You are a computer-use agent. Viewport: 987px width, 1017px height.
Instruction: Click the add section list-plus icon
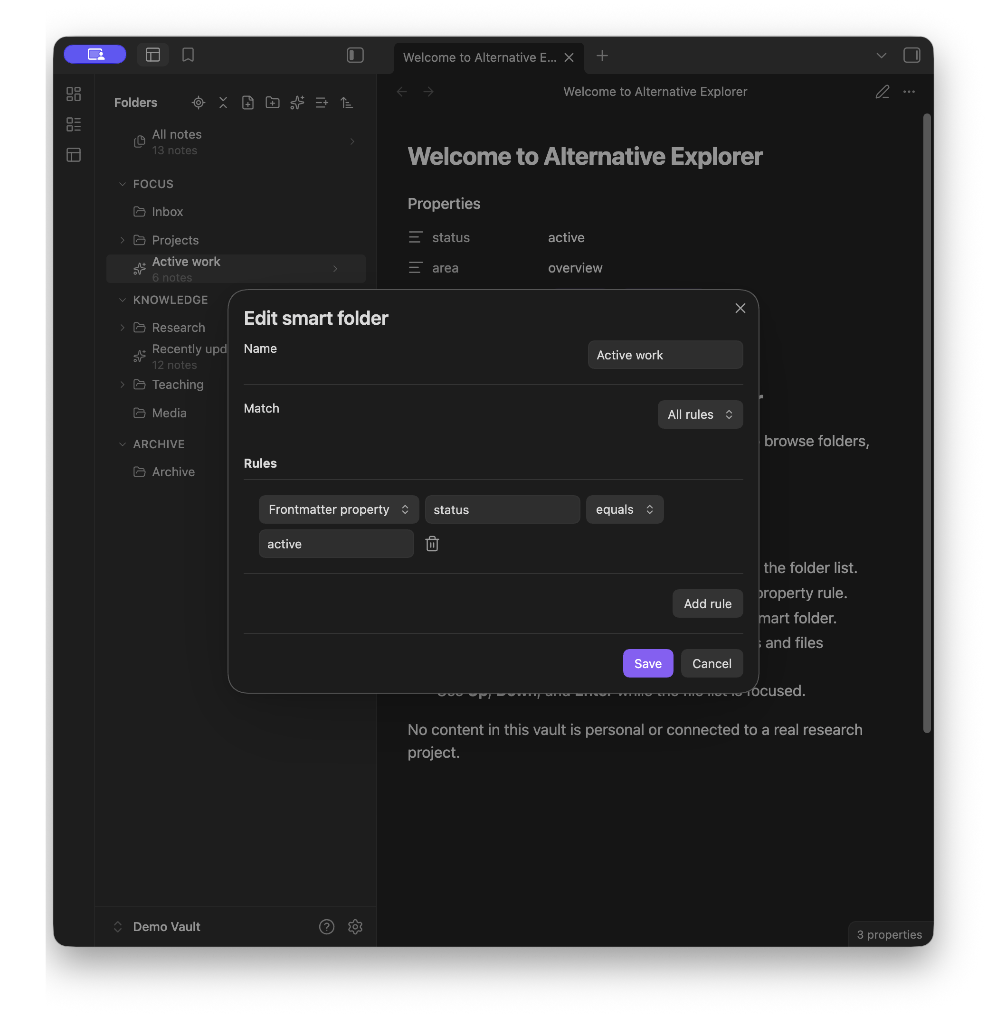point(322,103)
